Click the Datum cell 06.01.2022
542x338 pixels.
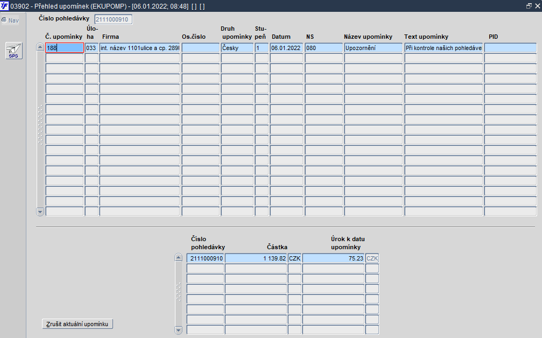coord(286,48)
